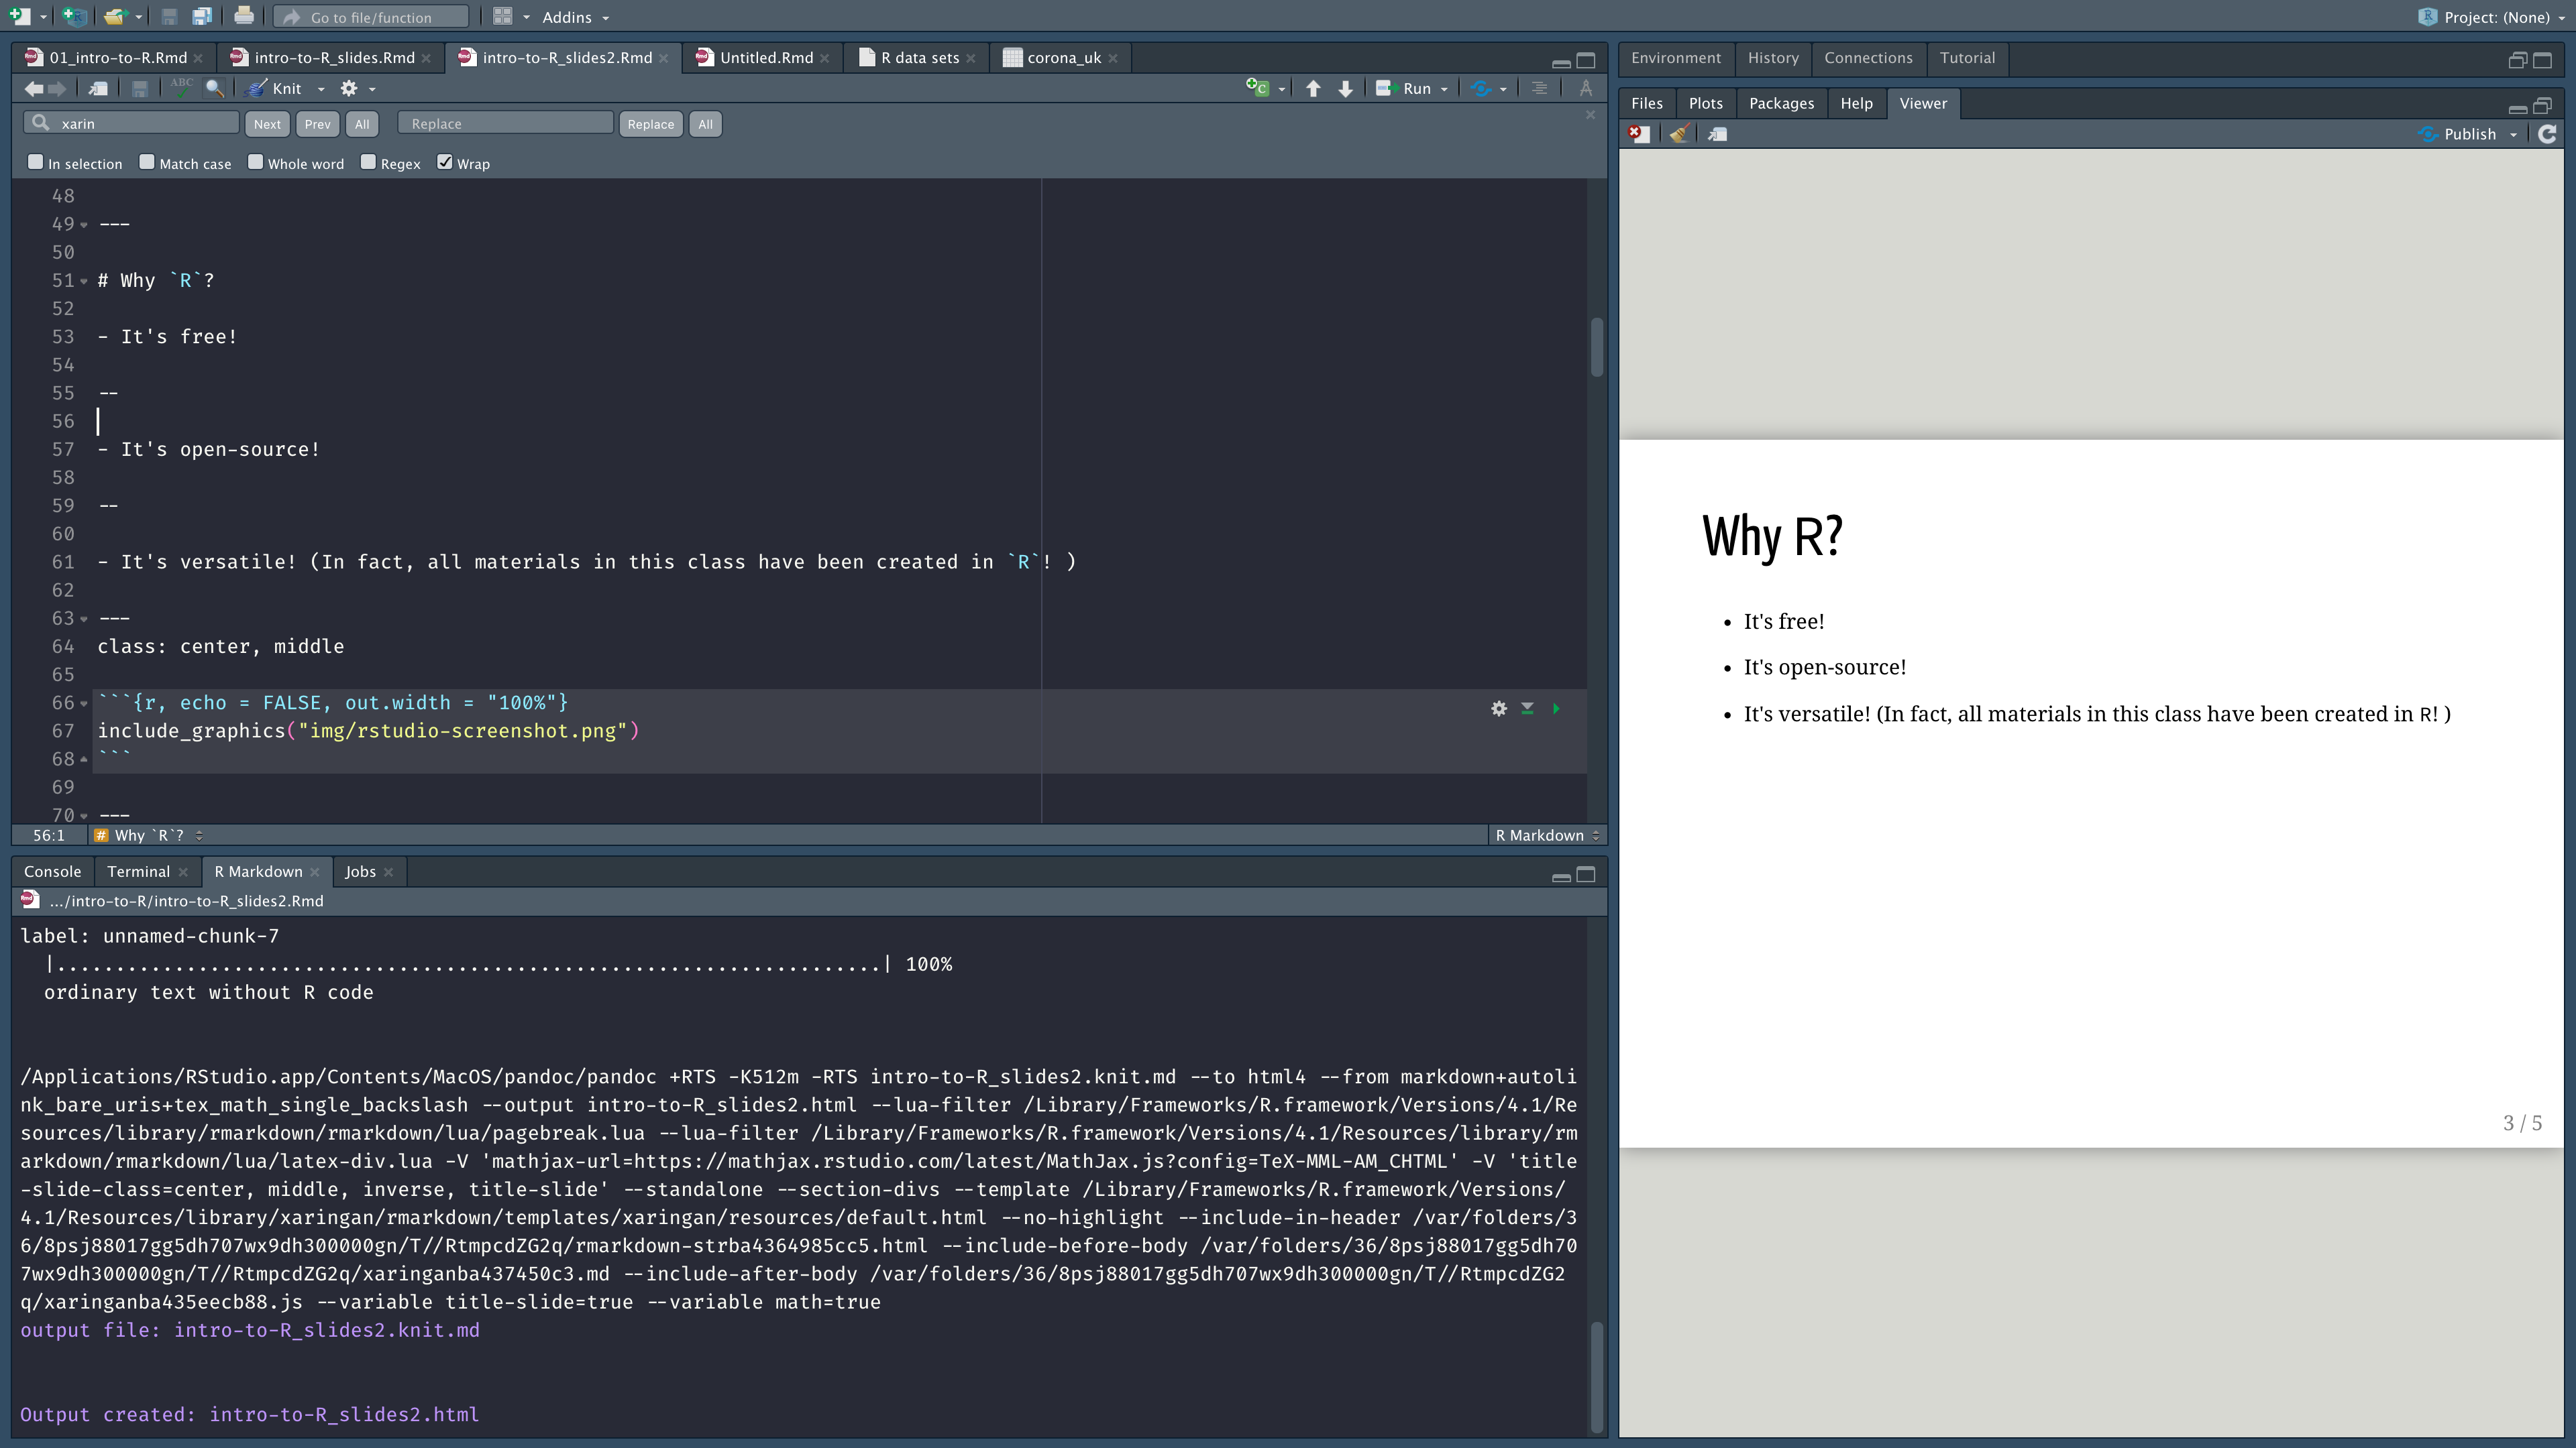The image size is (2576, 1448).
Task: Open the Addins dropdown menu
Action: coord(575,17)
